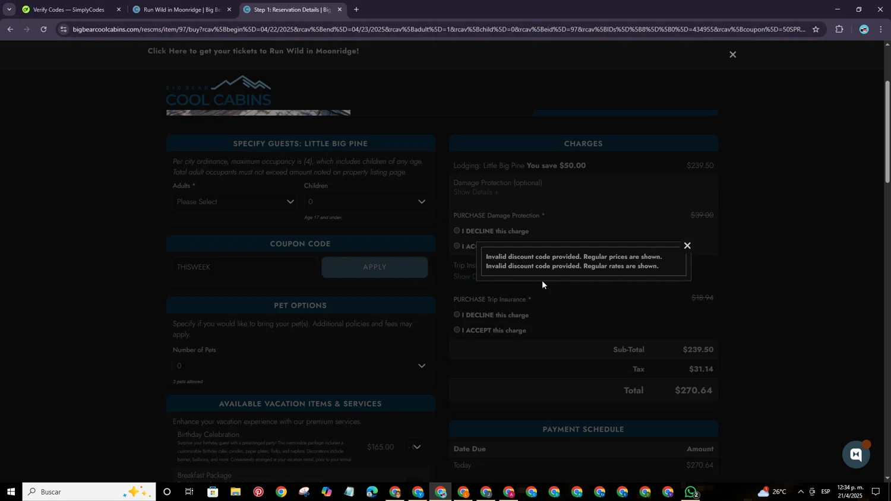
Task: Reload the current page
Action: pos(43,29)
